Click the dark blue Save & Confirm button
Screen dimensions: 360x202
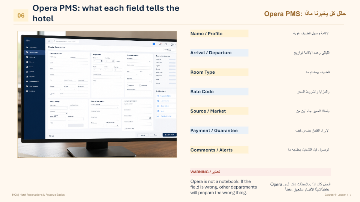(x=169, y=135)
